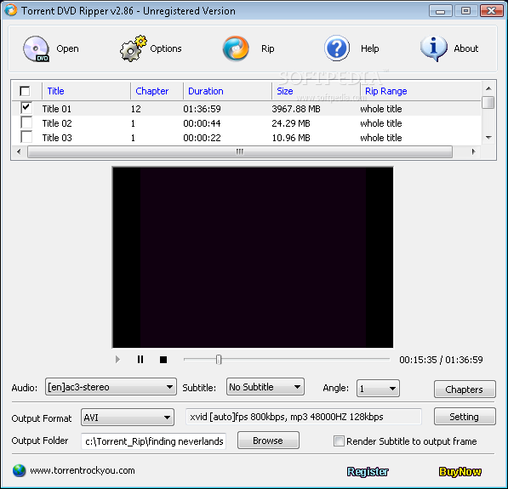Click the Output Folder path field
Screen dimensions: 508x489
pos(153,441)
